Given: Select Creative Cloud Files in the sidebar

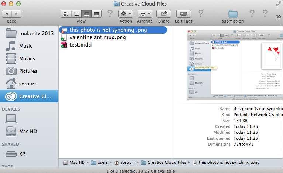Looking at the screenshot, I should click(29, 96).
